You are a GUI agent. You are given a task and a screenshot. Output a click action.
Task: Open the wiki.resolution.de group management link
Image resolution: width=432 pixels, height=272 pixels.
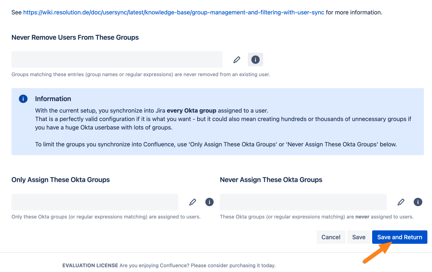[x=173, y=12]
